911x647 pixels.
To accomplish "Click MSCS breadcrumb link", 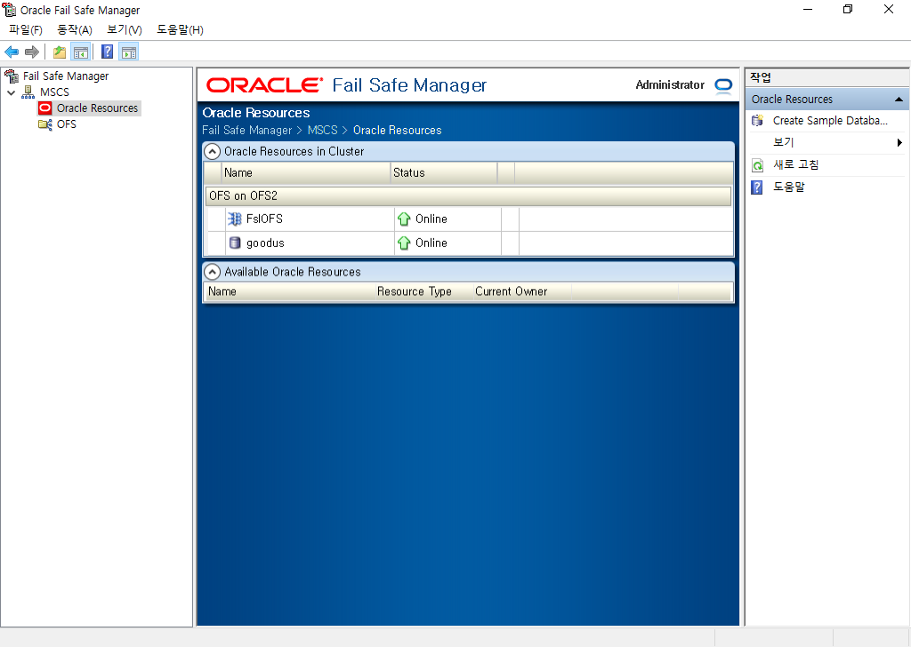I will pyautogui.click(x=322, y=130).
